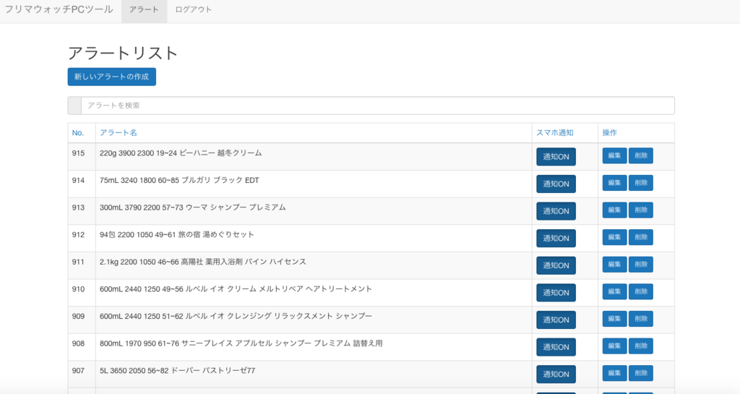
Task: Toggle 通知ON for alert 912
Action: click(x=556, y=239)
